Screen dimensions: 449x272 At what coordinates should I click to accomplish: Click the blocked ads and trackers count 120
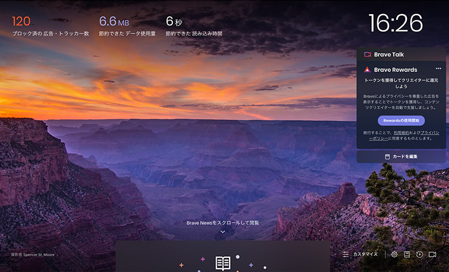(x=21, y=22)
